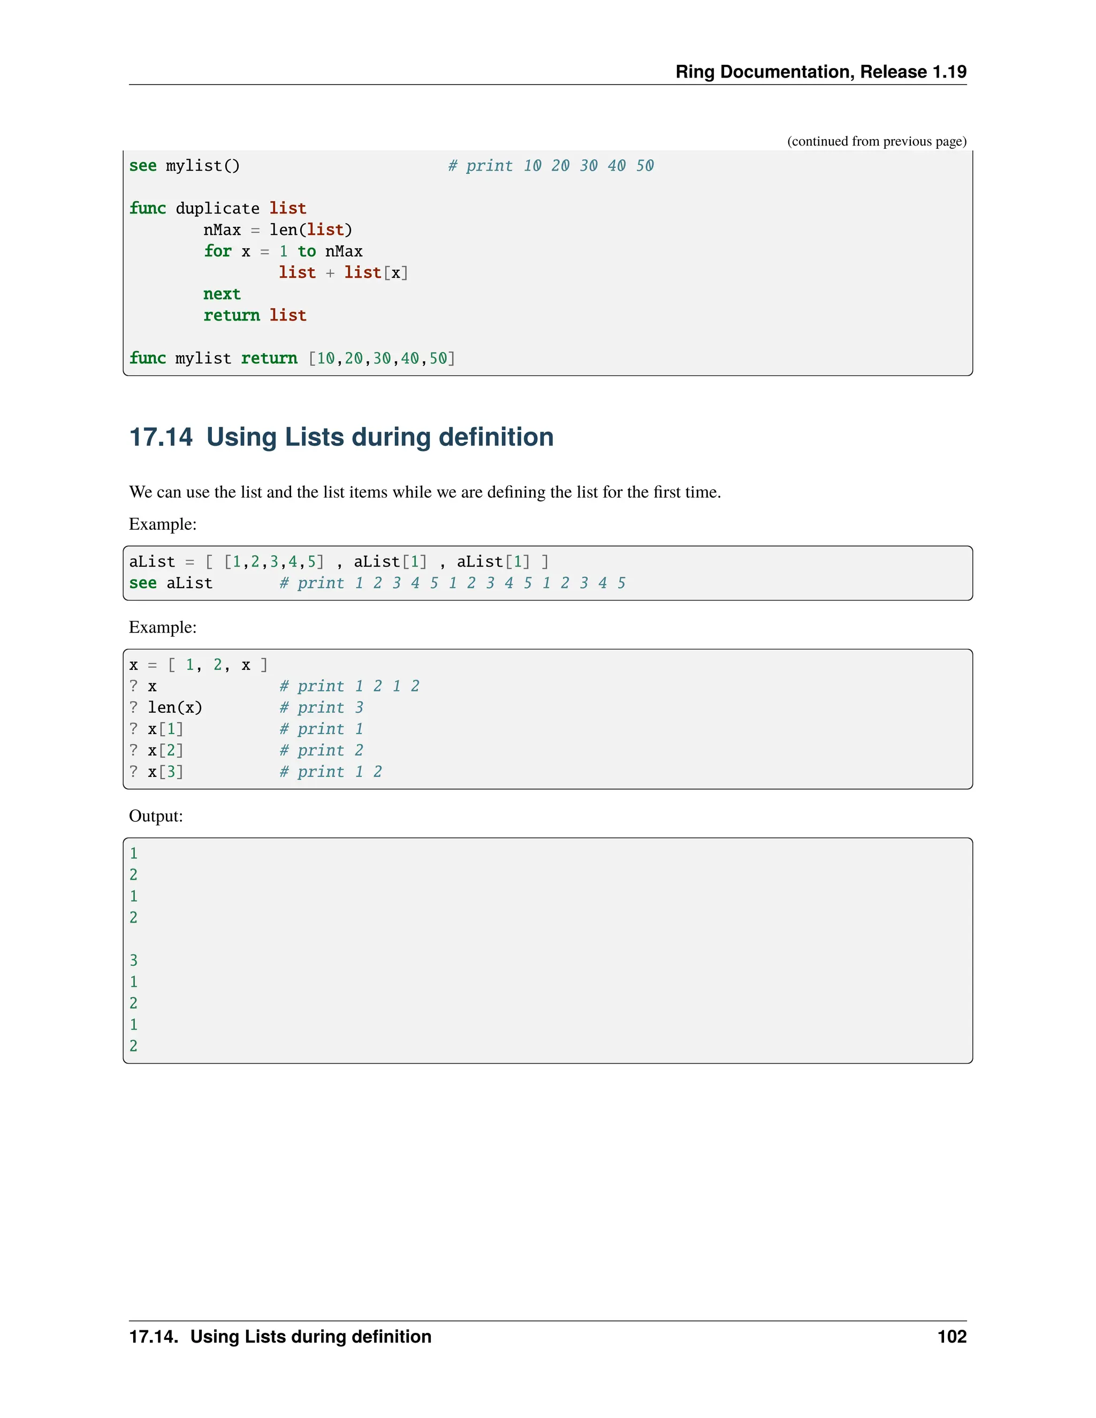1096x1418 pixels.
Task: Click the comment '# print 10 20 30 40 50'
Action: tap(551, 165)
